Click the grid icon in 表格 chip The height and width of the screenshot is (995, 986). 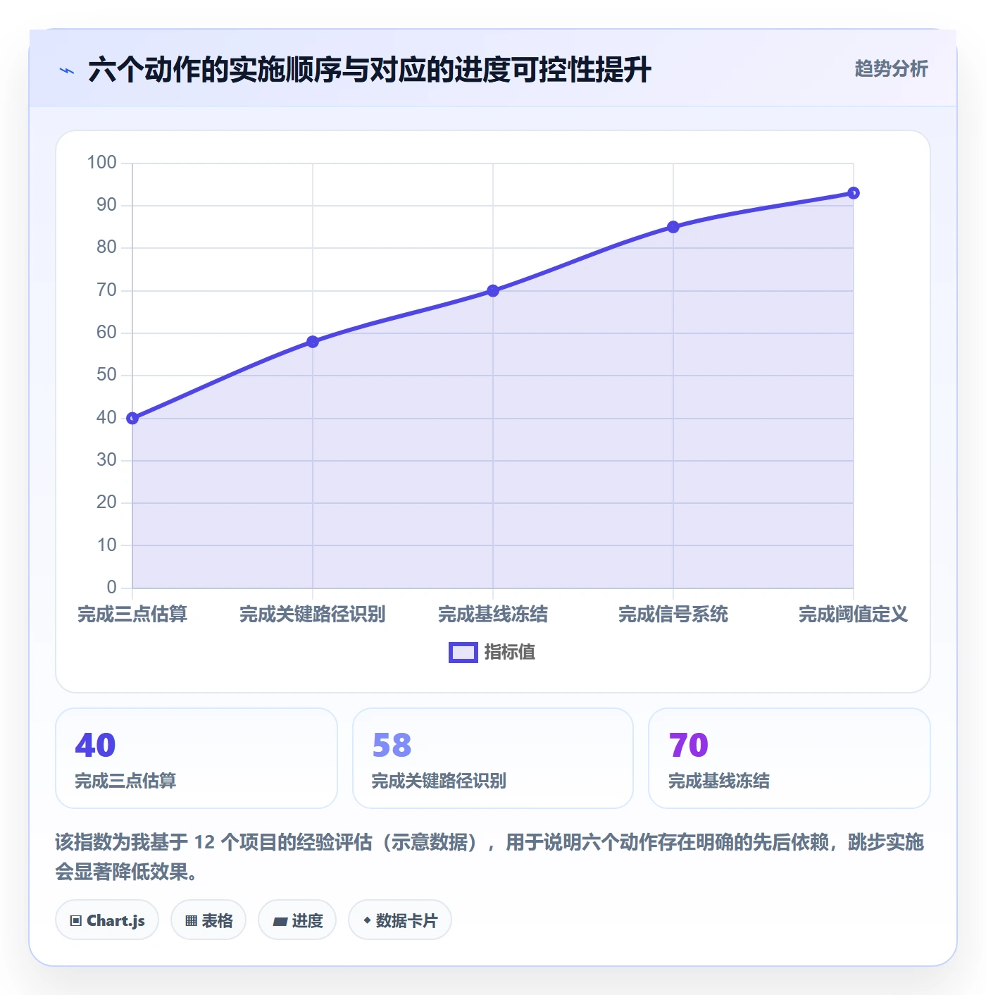click(x=192, y=921)
